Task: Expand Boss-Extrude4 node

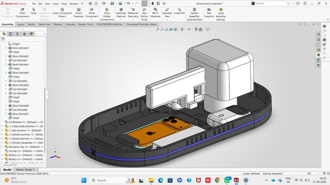Action: point(6,73)
